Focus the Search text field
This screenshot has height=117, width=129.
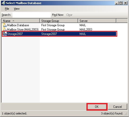pos(32,15)
